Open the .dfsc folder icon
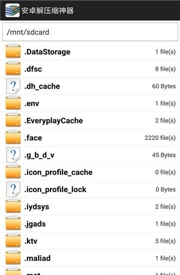The width and height of the screenshot is (180, 275). pyautogui.click(x=13, y=68)
